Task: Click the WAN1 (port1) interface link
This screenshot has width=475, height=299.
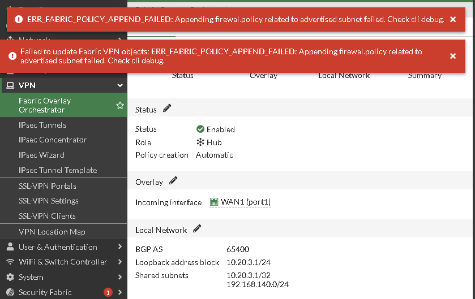Action: pyautogui.click(x=240, y=202)
